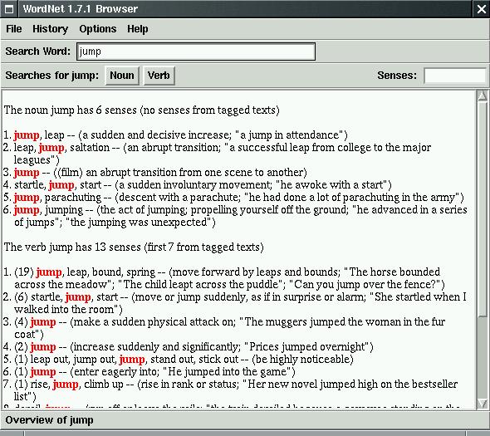This screenshot has height=436, width=490.
Task: Click the scrollbar up arrow
Action: pyautogui.click(x=483, y=96)
